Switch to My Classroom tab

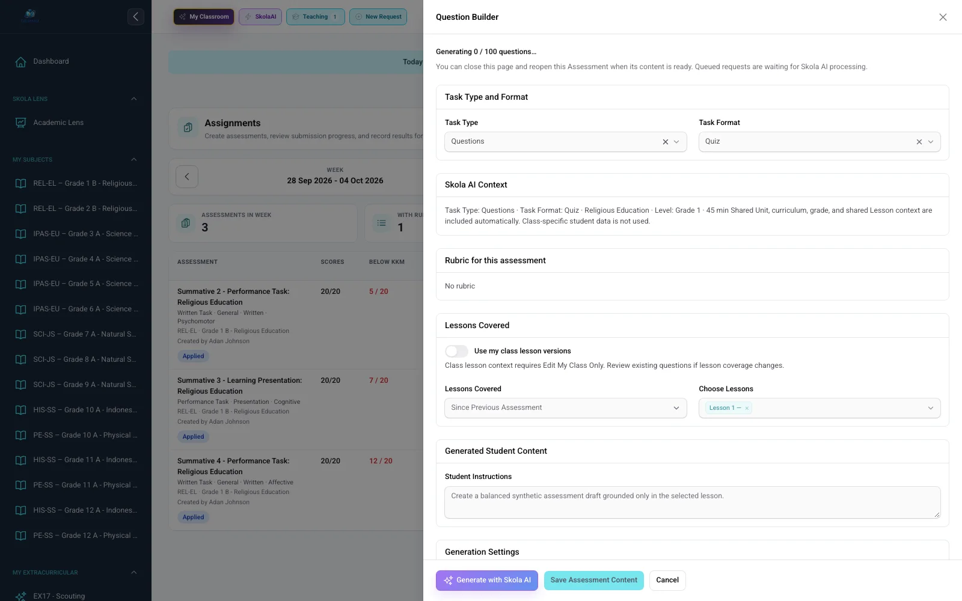tap(204, 17)
